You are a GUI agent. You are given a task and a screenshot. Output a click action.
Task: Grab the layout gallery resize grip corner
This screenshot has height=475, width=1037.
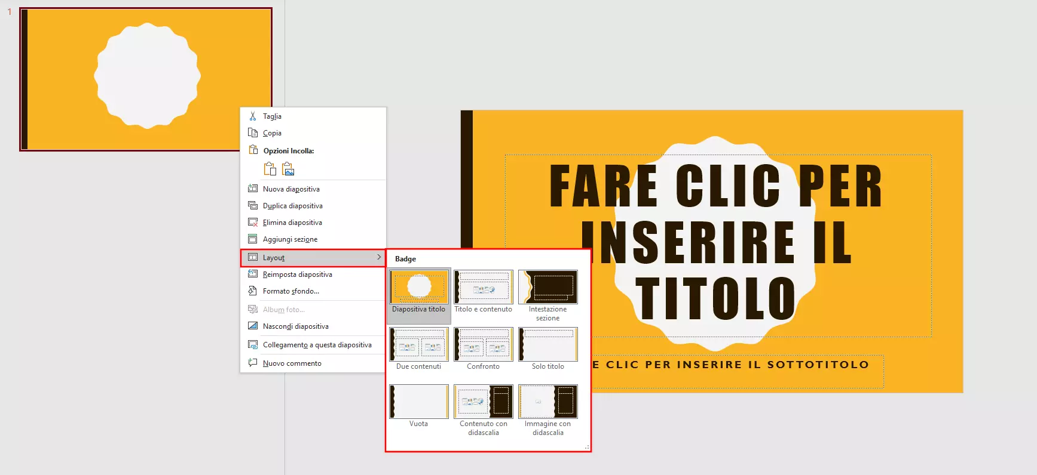pos(587,447)
